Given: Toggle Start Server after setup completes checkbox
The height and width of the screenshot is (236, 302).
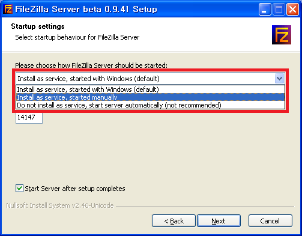Looking at the screenshot, I should pos(19,189).
